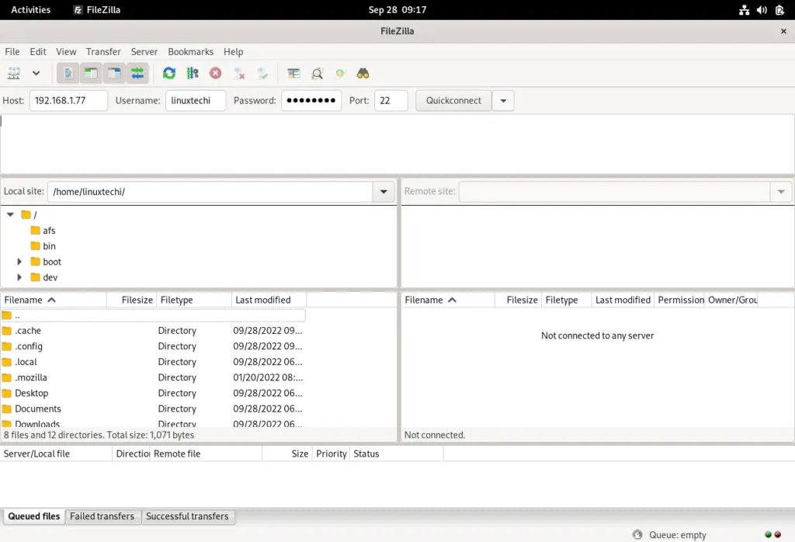795x542 pixels.
Task: Select the .config directory
Action: pyautogui.click(x=153, y=346)
